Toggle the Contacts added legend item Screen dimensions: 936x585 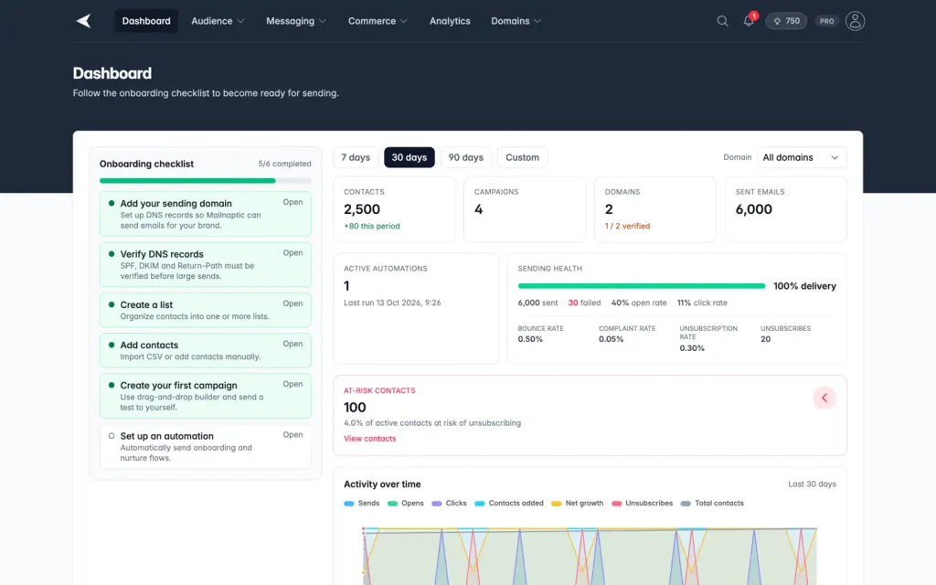coord(508,504)
